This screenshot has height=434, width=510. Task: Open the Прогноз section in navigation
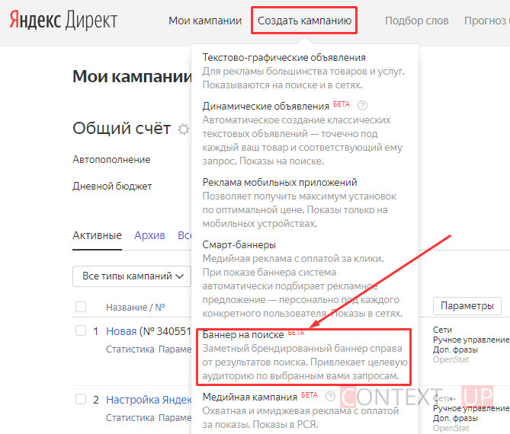click(487, 21)
